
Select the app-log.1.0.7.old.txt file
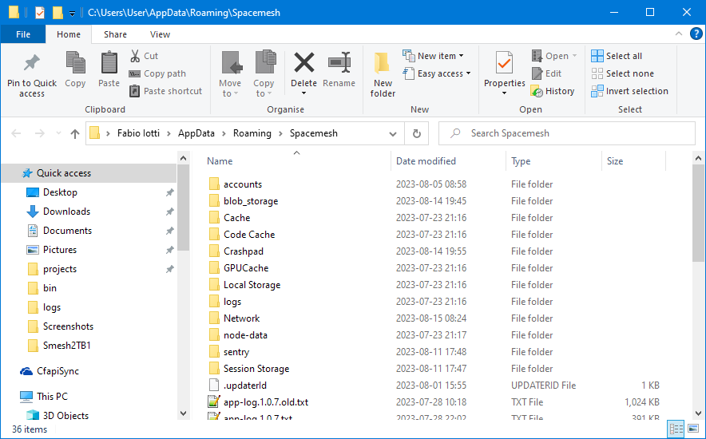tap(266, 402)
